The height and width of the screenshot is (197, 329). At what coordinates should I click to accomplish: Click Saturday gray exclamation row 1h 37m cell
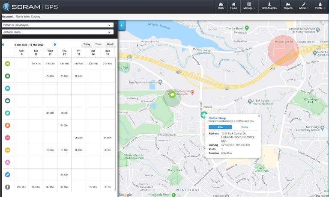tap(93, 187)
